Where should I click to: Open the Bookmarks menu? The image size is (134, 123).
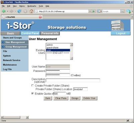coord(32,6)
